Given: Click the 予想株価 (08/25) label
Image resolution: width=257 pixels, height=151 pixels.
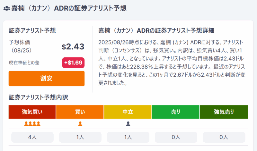Looking at the screenshot, I should click(x=21, y=46).
